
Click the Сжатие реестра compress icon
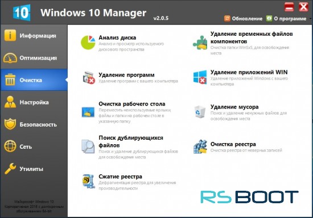pyautogui.click(x=89, y=181)
